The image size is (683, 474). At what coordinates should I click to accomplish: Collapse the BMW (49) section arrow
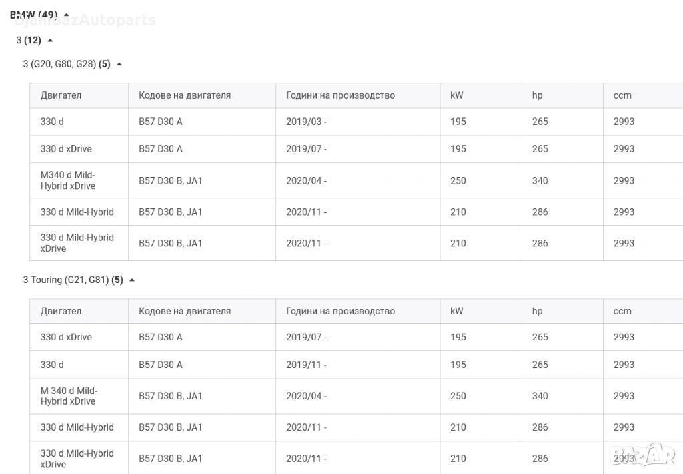66,15
